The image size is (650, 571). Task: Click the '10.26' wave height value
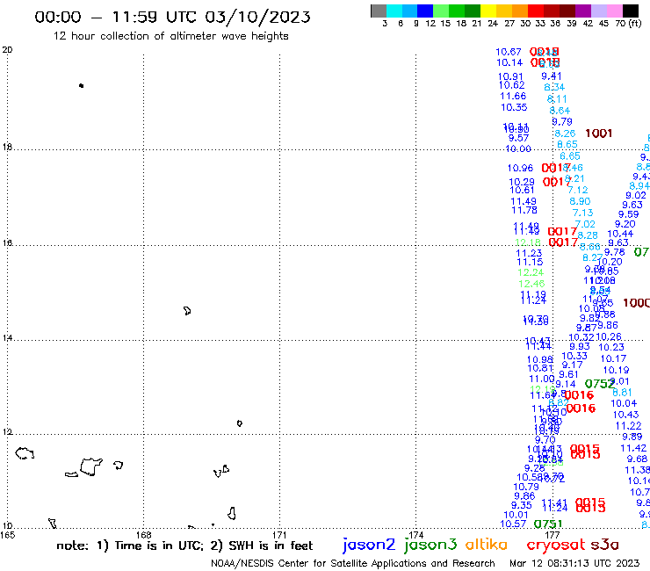click(x=609, y=336)
